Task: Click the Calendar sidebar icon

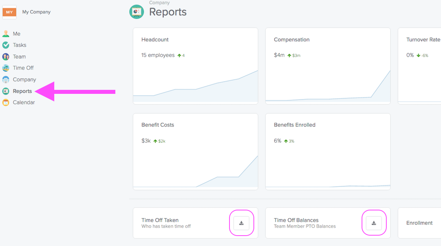Action: pyautogui.click(x=6, y=103)
